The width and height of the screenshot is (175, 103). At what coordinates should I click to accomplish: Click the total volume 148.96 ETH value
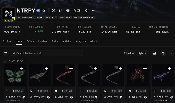[109, 32]
